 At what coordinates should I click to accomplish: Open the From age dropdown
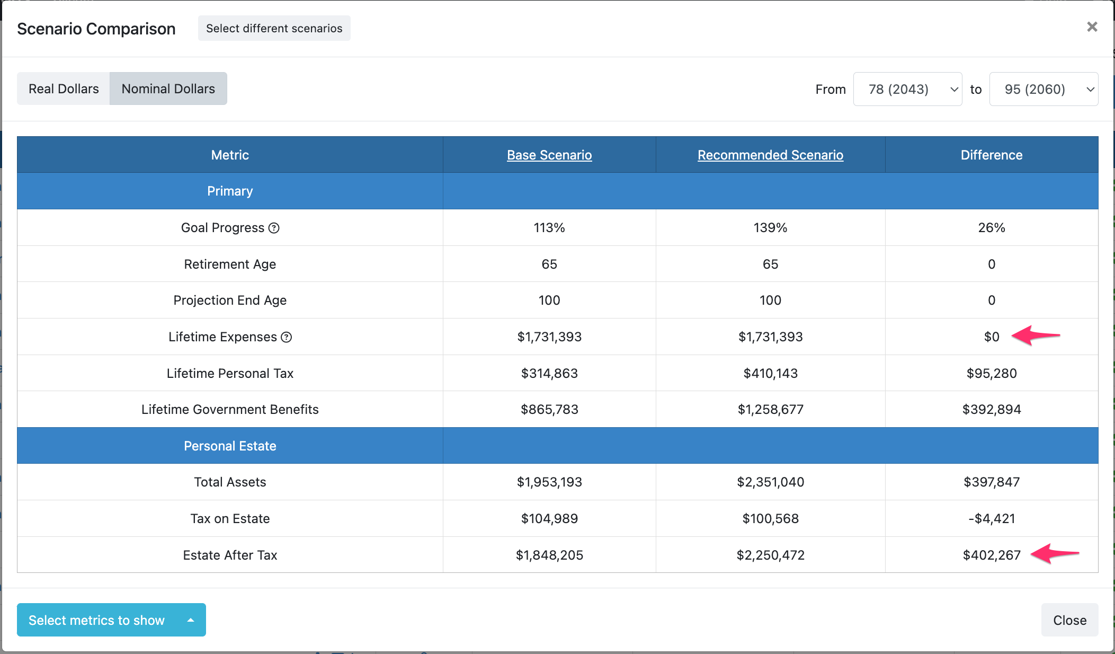pos(907,89)
